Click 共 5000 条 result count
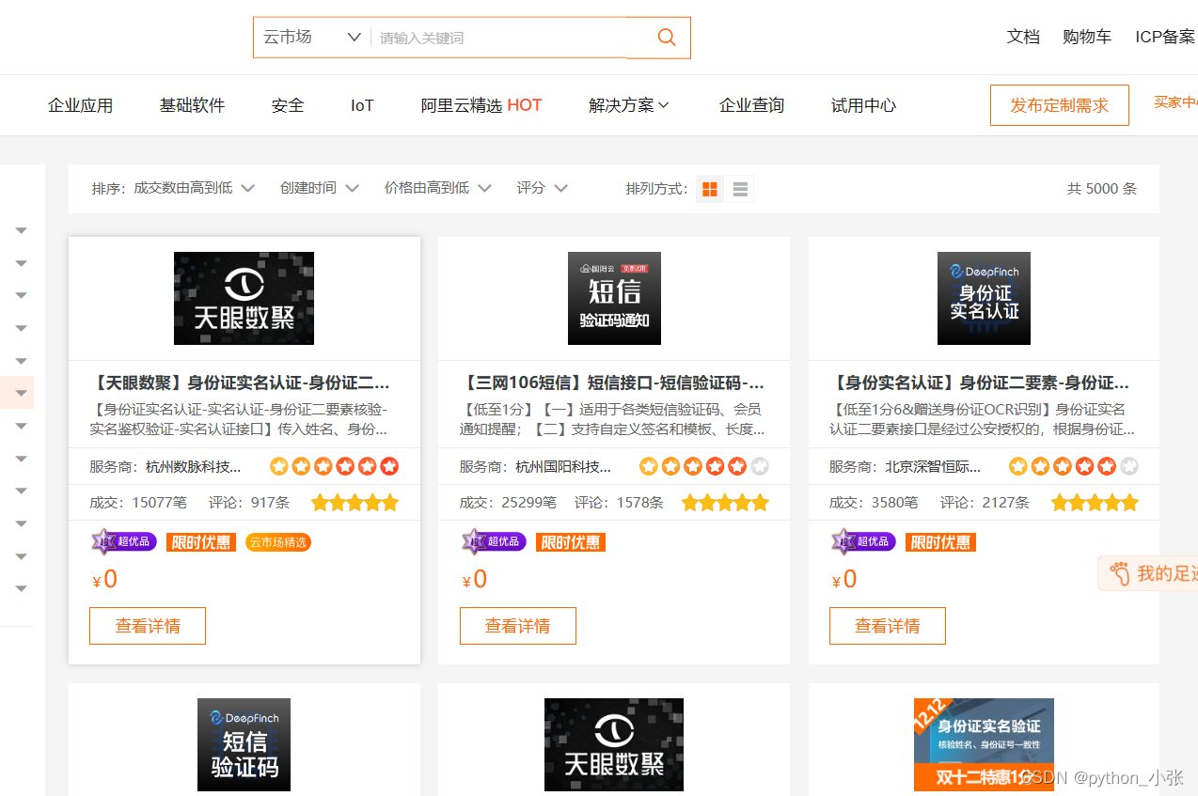The width and height of the screenshot is (1198, 796). coord(1102,188)
